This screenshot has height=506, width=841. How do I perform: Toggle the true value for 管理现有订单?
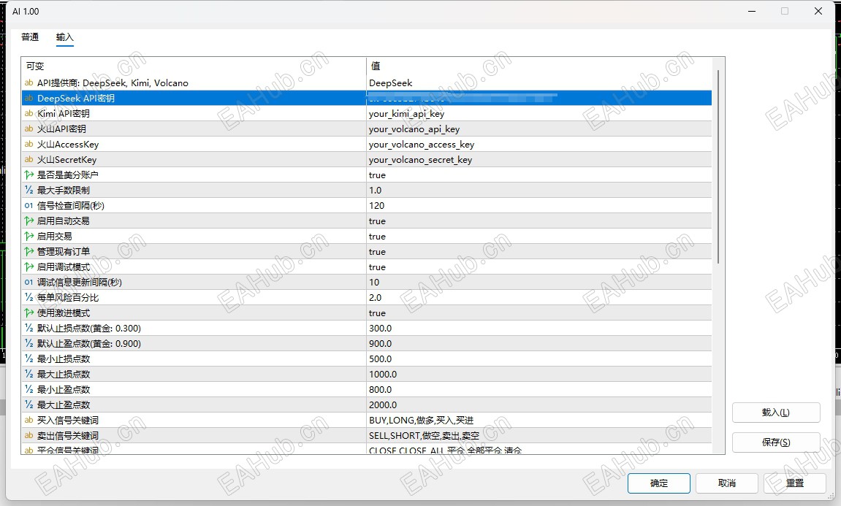(x=377, y=251)
